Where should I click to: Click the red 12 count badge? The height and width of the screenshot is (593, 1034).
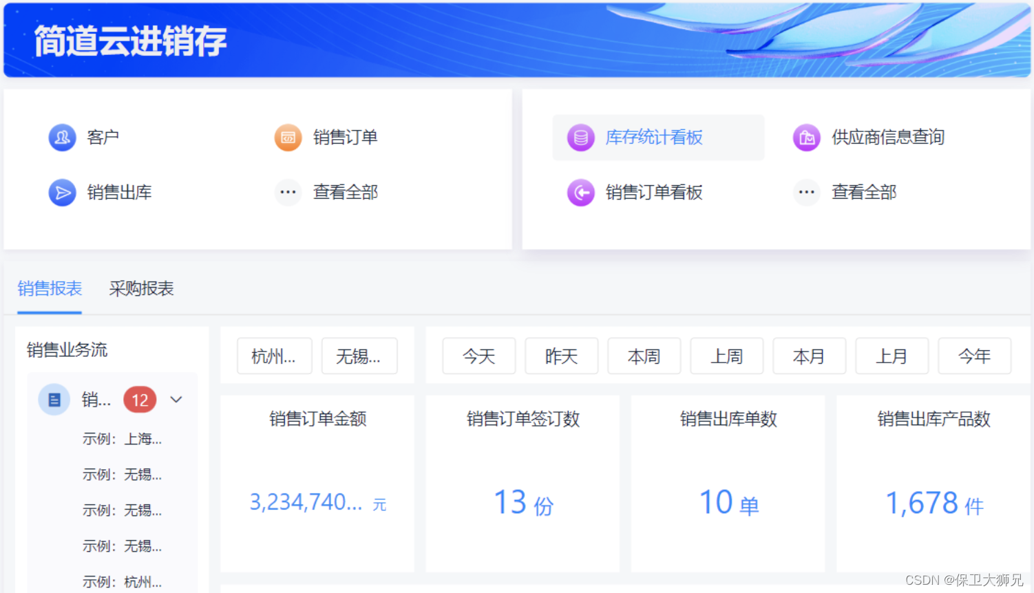point(140,400)
